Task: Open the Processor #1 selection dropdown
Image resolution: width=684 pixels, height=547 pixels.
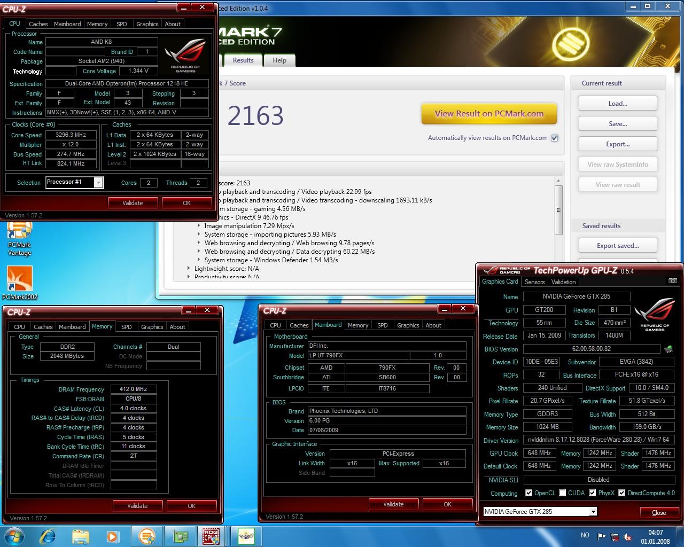Action: tap(98, 183)
